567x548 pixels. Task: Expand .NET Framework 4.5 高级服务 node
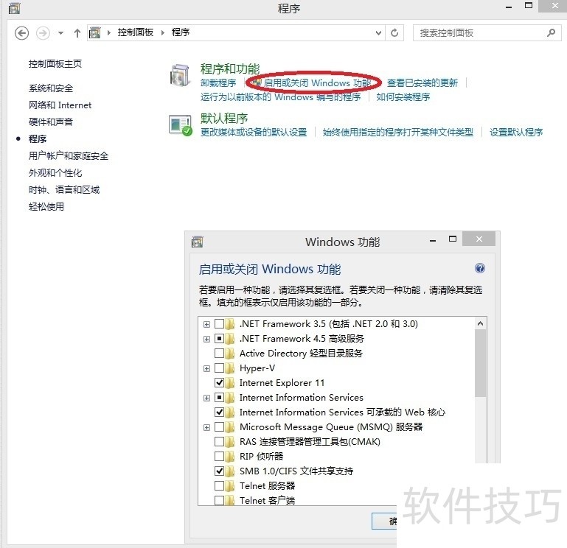click(206, 340)
